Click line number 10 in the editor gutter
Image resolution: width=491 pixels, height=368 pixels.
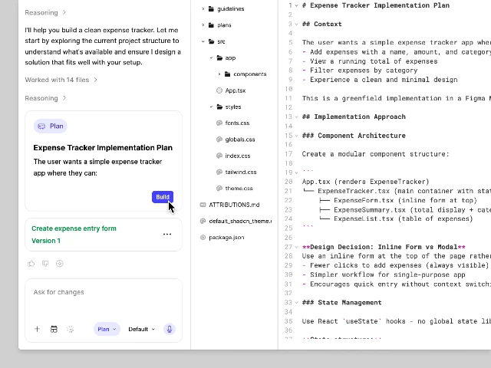tap(288, 89)
